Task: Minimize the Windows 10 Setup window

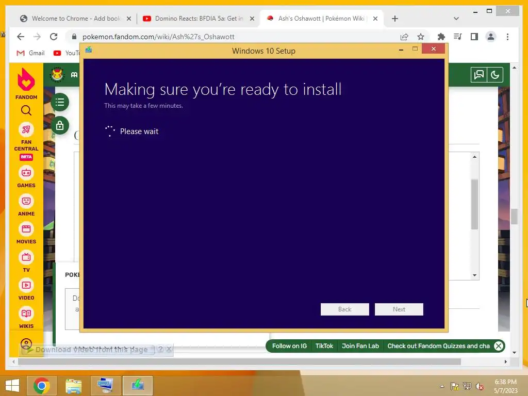Action: 401,50
